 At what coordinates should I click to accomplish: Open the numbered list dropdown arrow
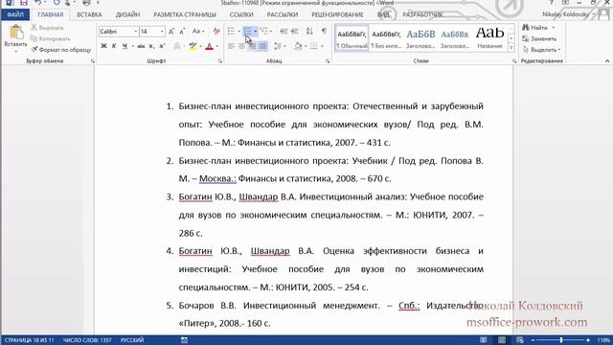[x=256, y=32]
